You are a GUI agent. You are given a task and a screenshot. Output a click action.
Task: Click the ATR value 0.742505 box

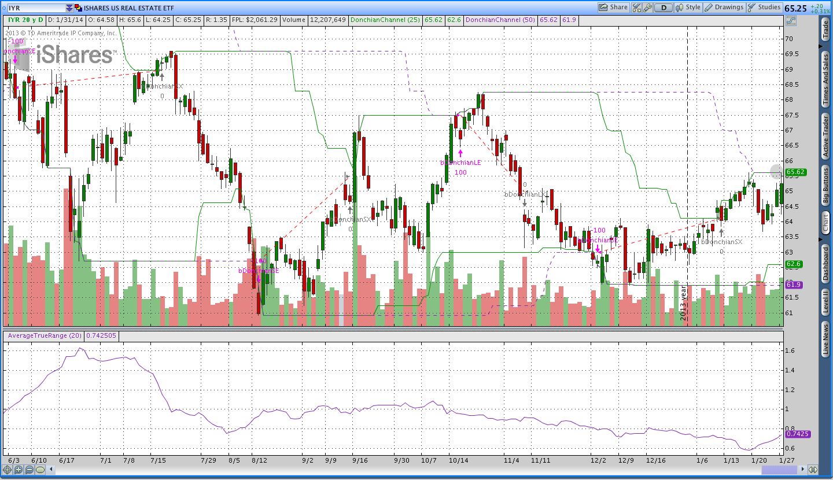tap(101, 335)
